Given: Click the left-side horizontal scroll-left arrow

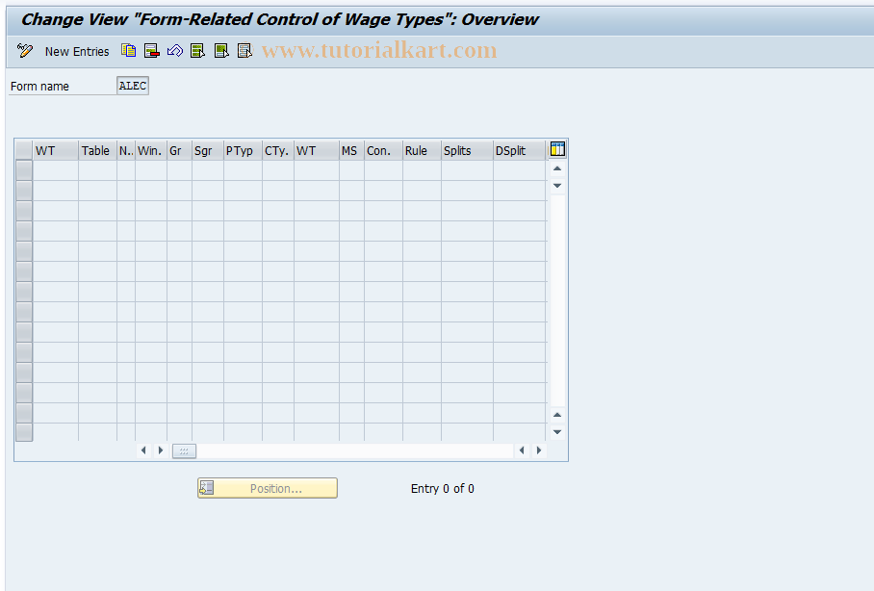Looking at the screenshot, I should tap(143, 450).
